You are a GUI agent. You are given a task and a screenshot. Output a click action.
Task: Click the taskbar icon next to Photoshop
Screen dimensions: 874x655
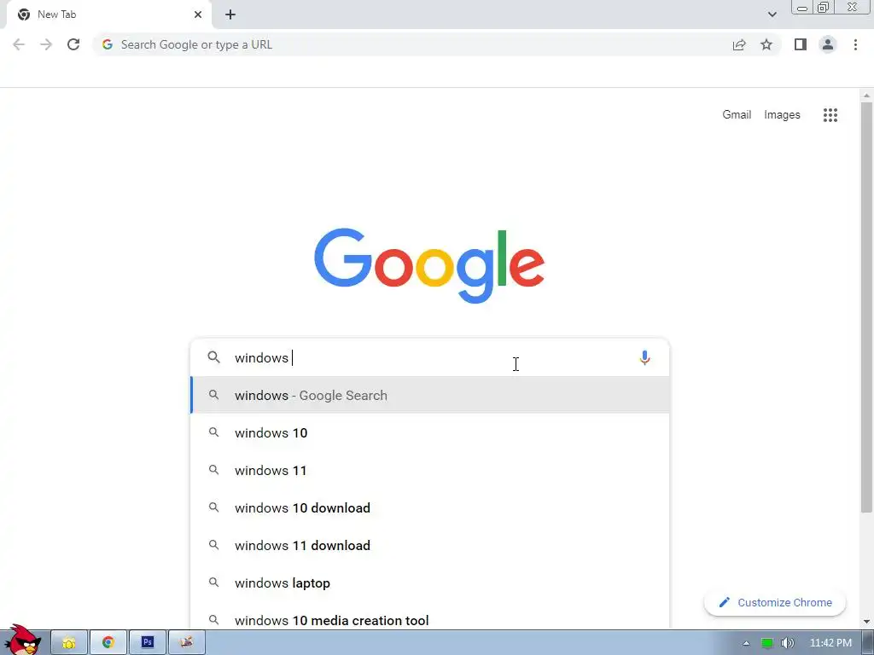click(x=187, y=643)
